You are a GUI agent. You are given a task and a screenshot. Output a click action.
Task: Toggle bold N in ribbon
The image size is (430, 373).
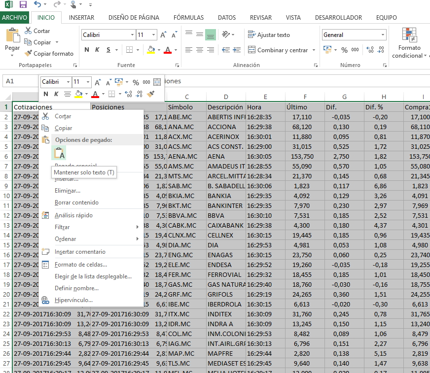click(87, 50)
